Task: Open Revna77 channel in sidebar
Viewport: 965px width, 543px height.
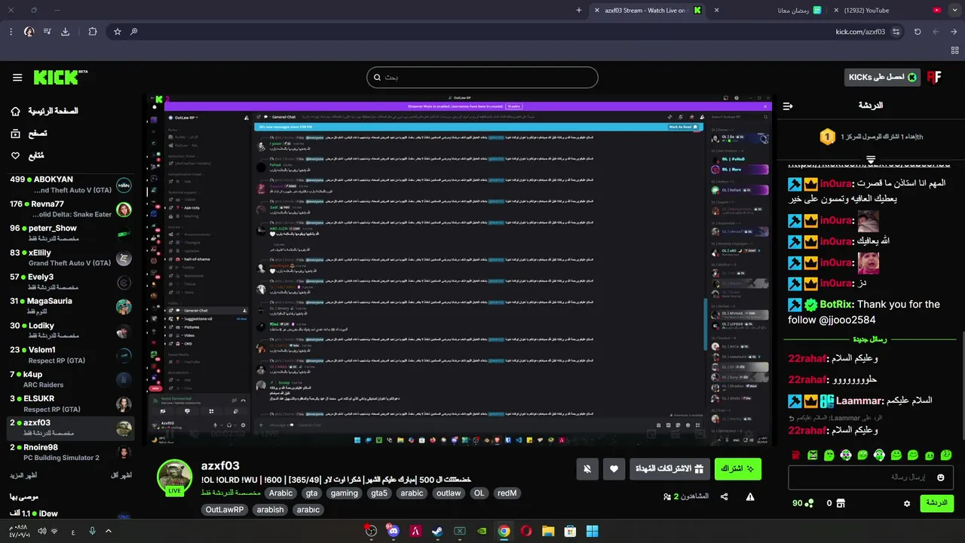Action: [x=71, y=209]
